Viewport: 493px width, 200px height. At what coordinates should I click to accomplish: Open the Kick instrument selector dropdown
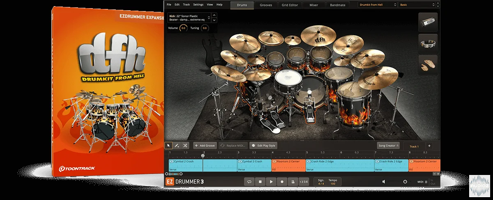coord(189,18)
